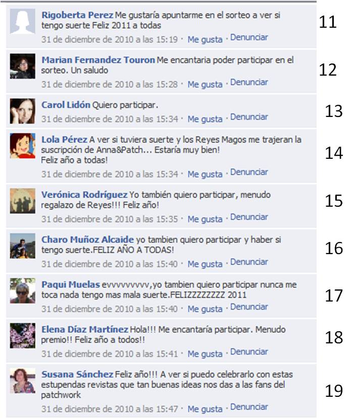Image resolution: width=358 pixels, height=418 pixels.
Task: Click Denunciar on Rigoberta Perez's comment
Action: click(x=249, y=37)
